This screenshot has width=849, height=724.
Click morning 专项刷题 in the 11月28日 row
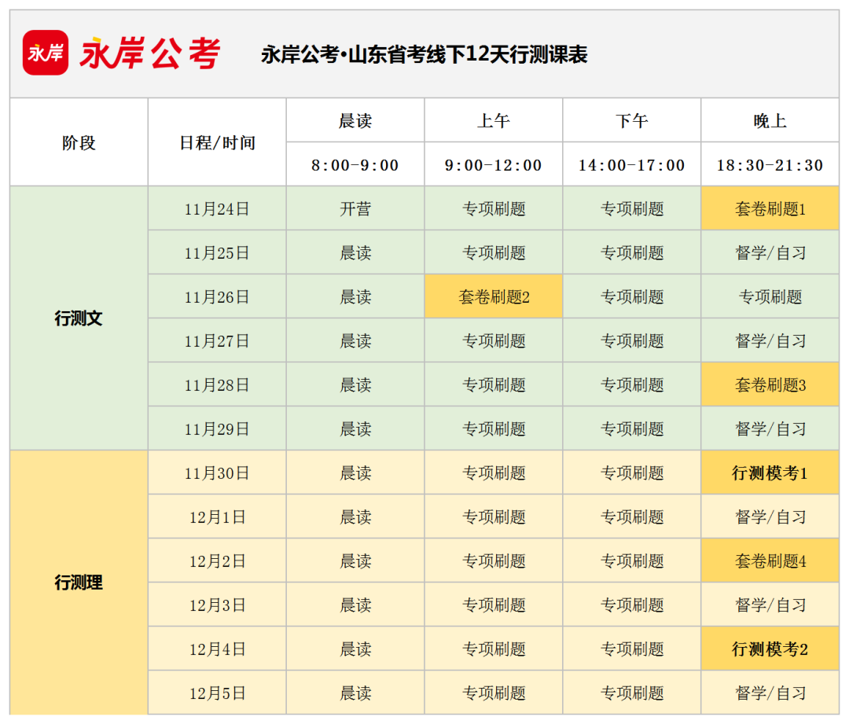click(x=493, y=384)
